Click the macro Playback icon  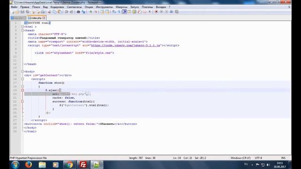166,12
